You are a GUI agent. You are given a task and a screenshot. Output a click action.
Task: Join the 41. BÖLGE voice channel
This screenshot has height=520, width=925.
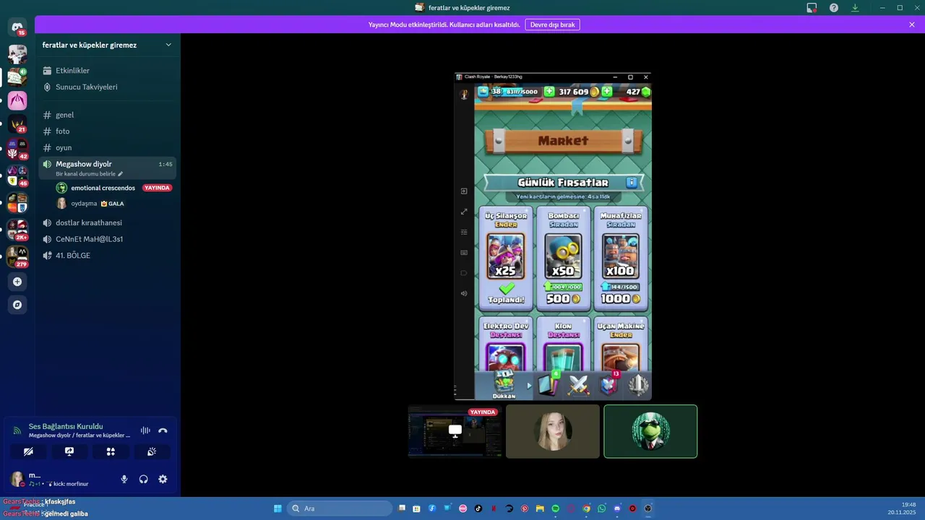(x=107, y=256)
